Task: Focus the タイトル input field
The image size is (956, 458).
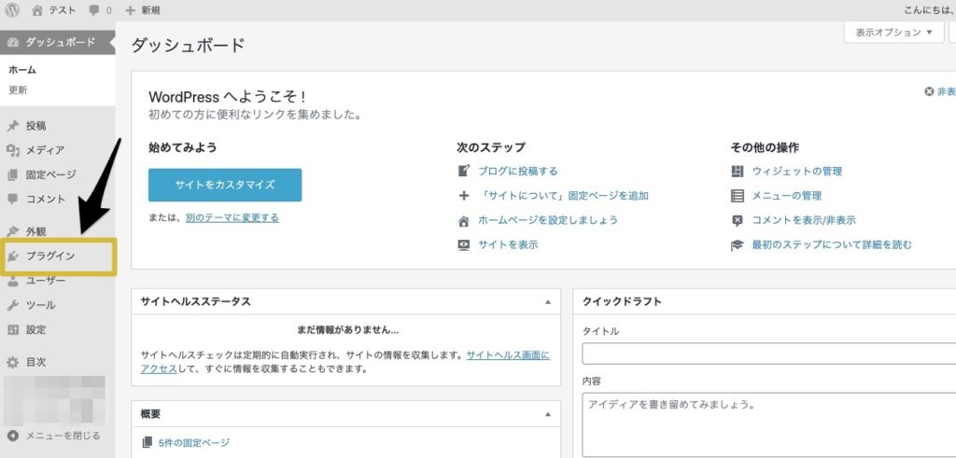Action: click(769, 354)
